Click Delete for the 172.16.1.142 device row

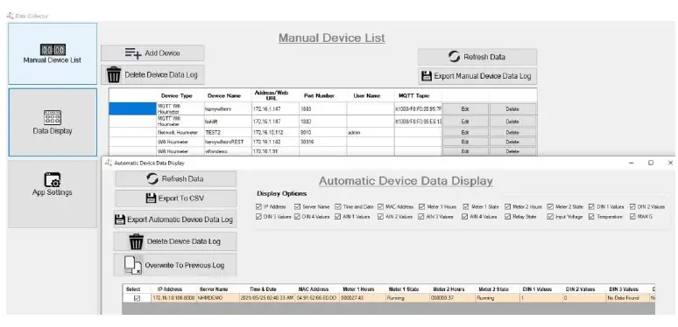tap(512, 142)
